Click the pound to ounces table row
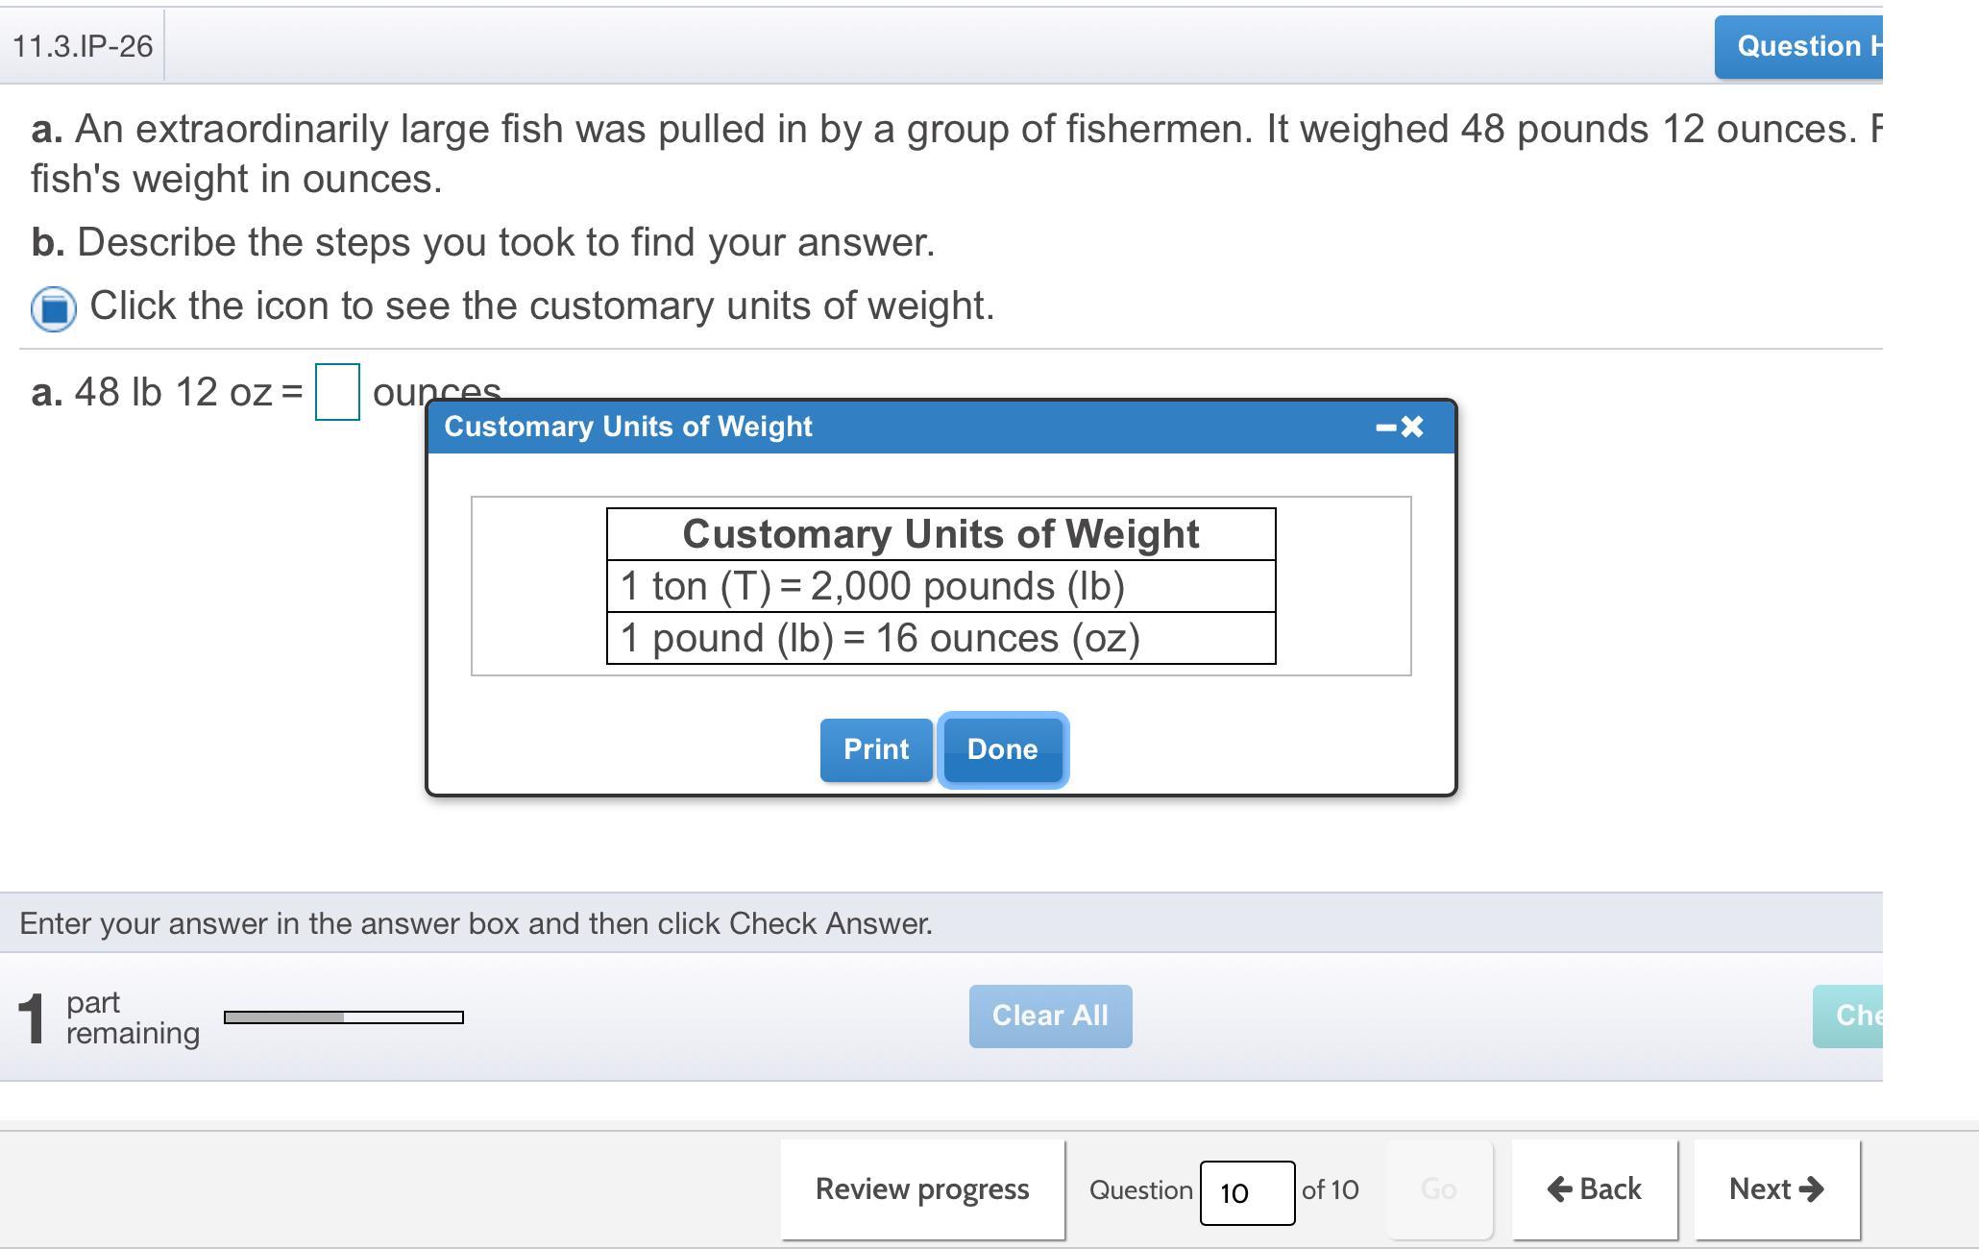1979x1249 pixels. tap(941, 638)
